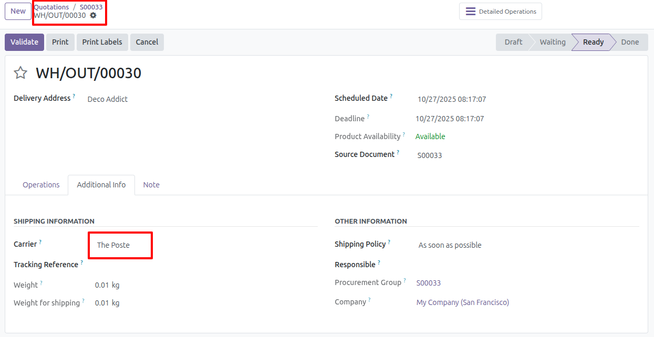The width and height of the screenshot is (654, 337).
Task: Click help tooltip next to Product Availability
Action: tap(404, 134)
